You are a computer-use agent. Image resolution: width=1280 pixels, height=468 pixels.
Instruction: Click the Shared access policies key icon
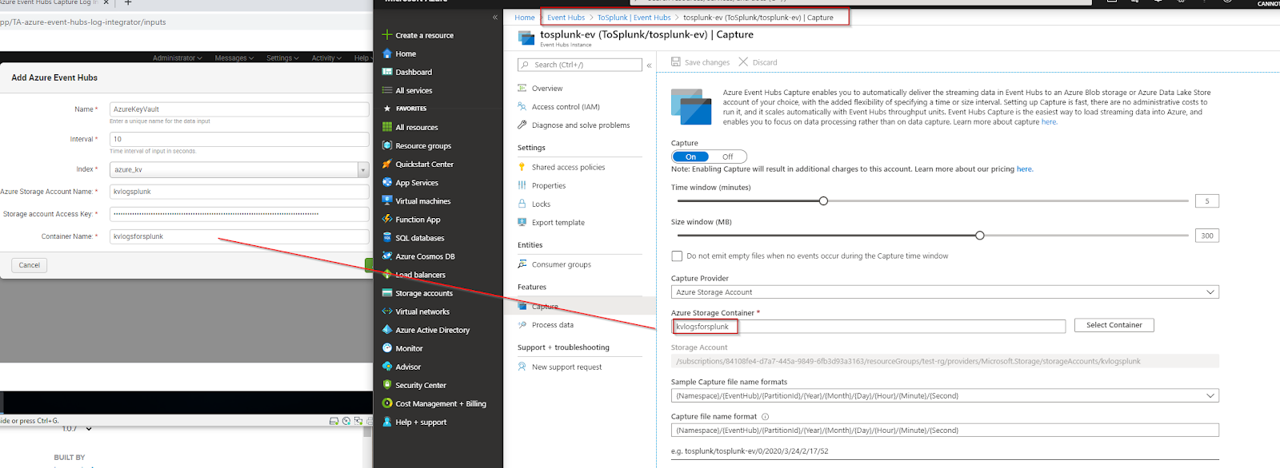tap(522, 167)
